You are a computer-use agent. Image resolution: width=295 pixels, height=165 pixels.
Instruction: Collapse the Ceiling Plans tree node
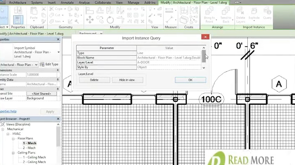[x=13, y=153]
